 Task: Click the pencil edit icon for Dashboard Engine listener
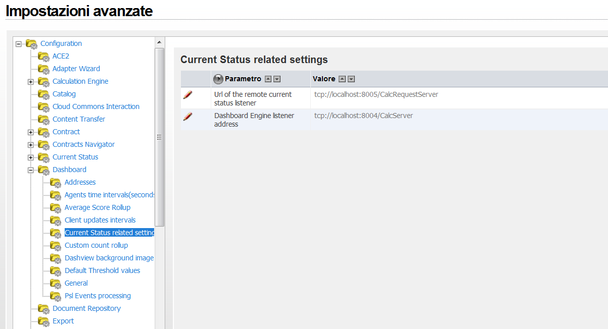click(188, 116)
